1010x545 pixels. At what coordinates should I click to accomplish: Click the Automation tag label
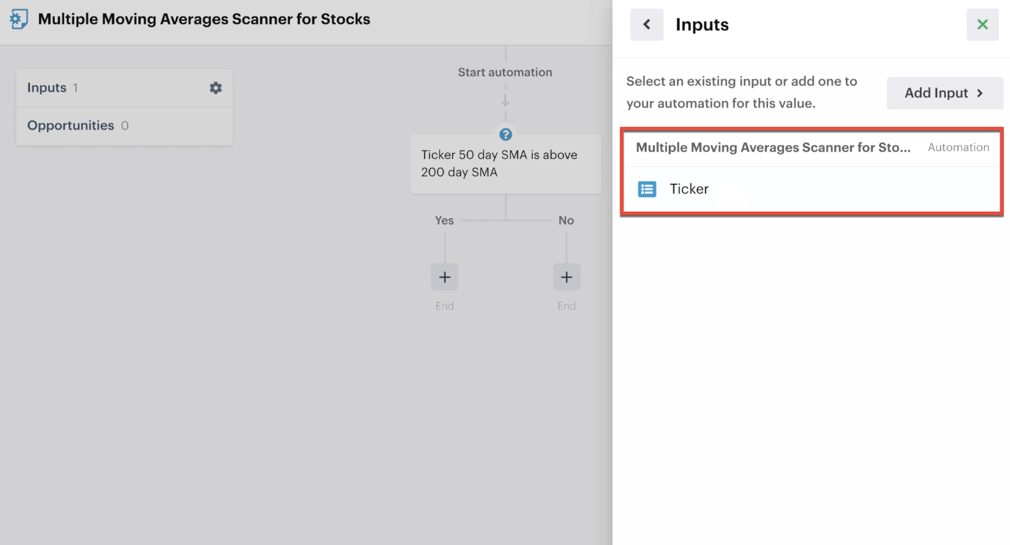pos(958,147)
